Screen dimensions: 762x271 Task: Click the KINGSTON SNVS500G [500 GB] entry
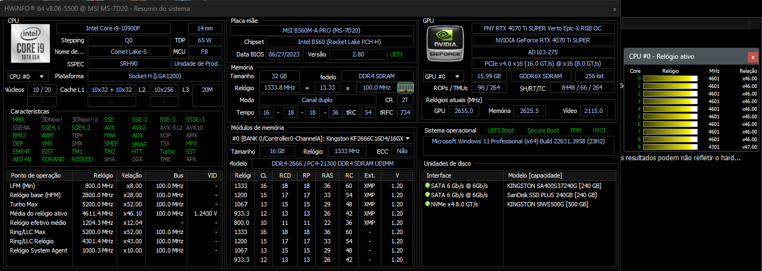(x=547, y=204)
